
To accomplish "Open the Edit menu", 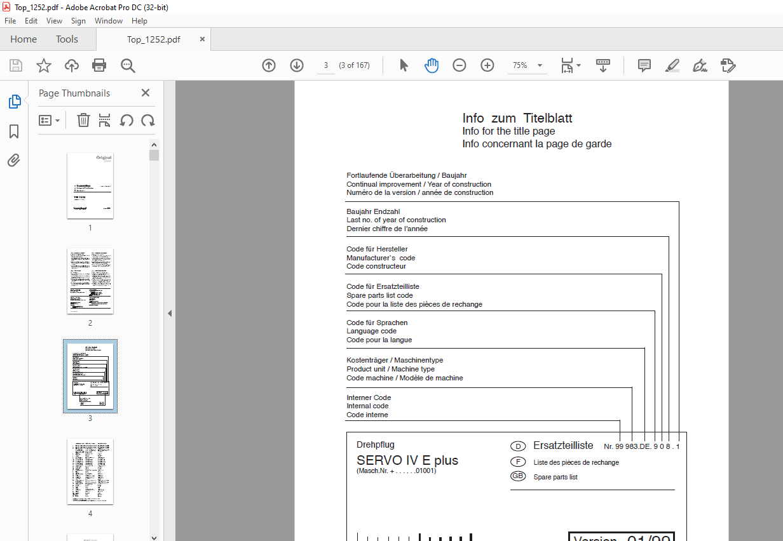I will (31, 21).
